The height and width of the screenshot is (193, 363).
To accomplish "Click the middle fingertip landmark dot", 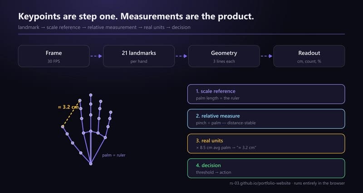I will 91,95.
